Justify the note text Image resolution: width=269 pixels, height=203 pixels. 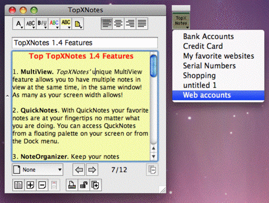[142, 23]
